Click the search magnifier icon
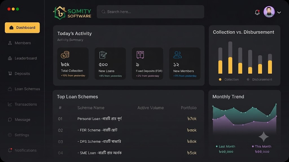289x162 pixels. (103, 12)
